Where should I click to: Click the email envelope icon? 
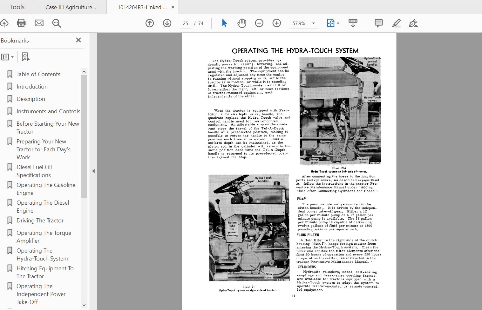coord(39,23)
